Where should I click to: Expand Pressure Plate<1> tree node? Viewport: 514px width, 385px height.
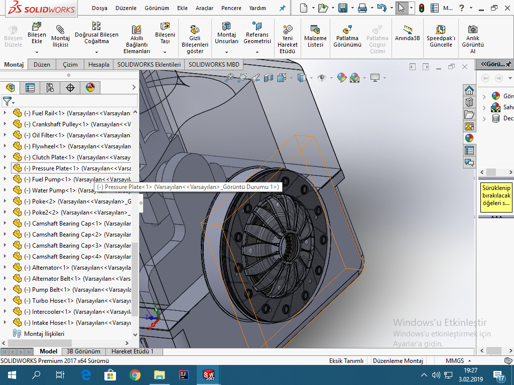pyautogui.click(x=5, y=168)
